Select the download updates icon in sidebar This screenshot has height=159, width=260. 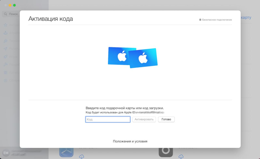pyautogui.click(x=6, y=80)
